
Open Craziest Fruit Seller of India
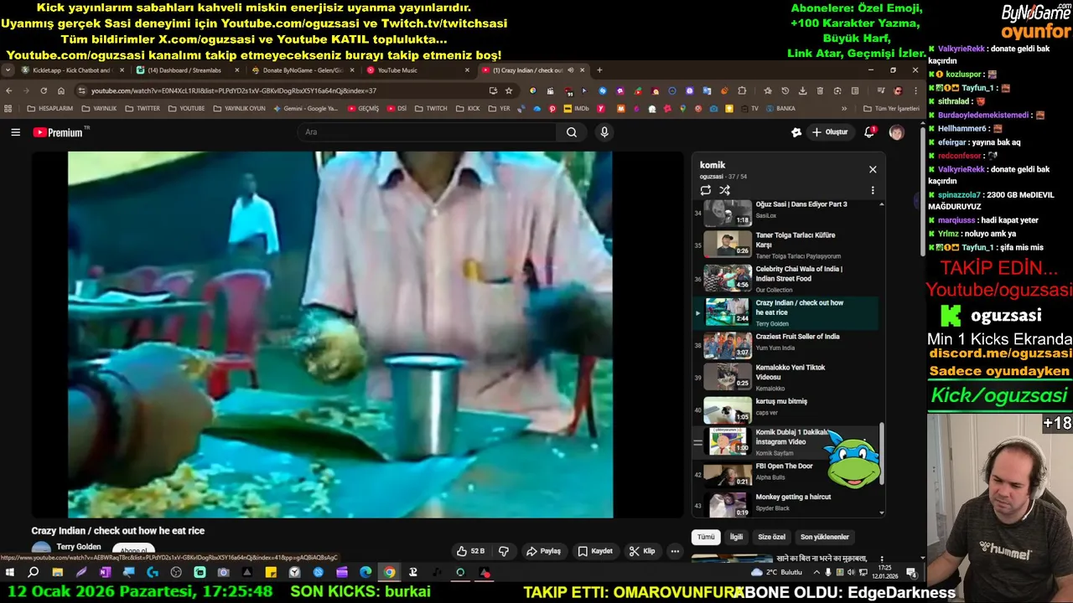(x=784, y=345)
